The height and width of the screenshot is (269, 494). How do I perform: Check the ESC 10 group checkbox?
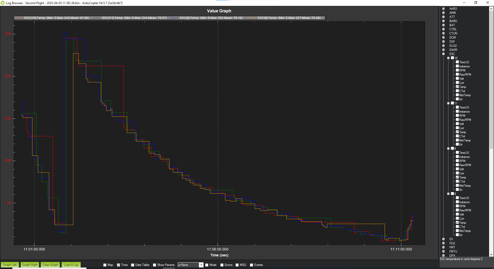[452, 58]
